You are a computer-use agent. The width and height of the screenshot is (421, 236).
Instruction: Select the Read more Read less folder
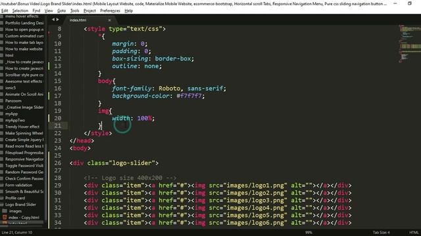click(24, 146)
